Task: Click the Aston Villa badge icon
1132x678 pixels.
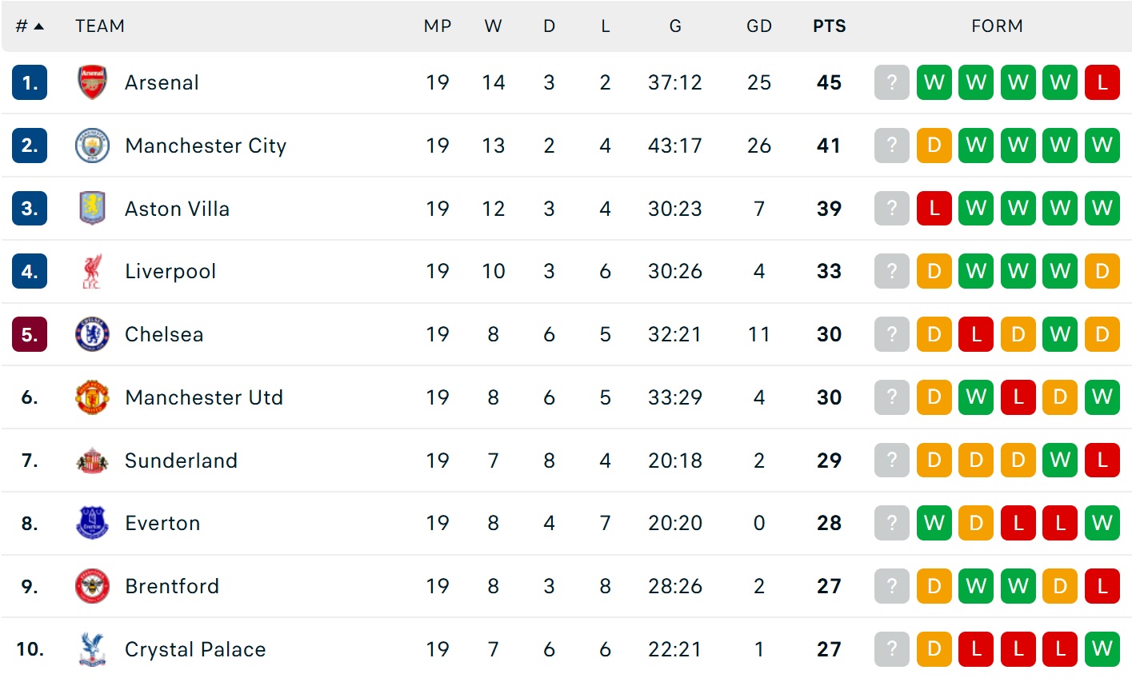Action: 92,209
